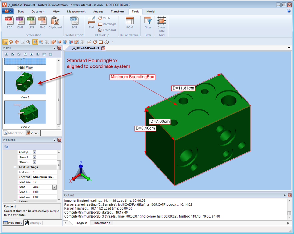294x234 pixels.
Task: Switch to the Settings tab in Properties
Action: coord(33,222)
